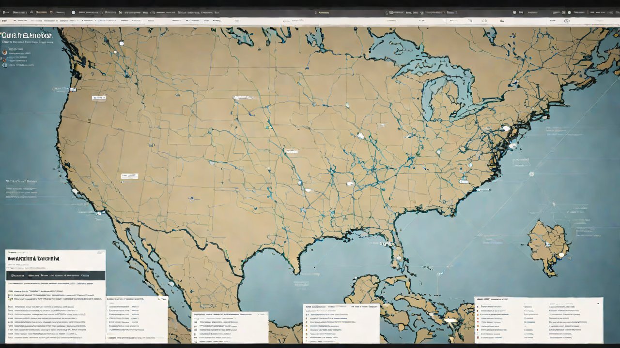Click the white map marker near Seattle
This screenshot has width=620, height=348.
pos(122,43)
